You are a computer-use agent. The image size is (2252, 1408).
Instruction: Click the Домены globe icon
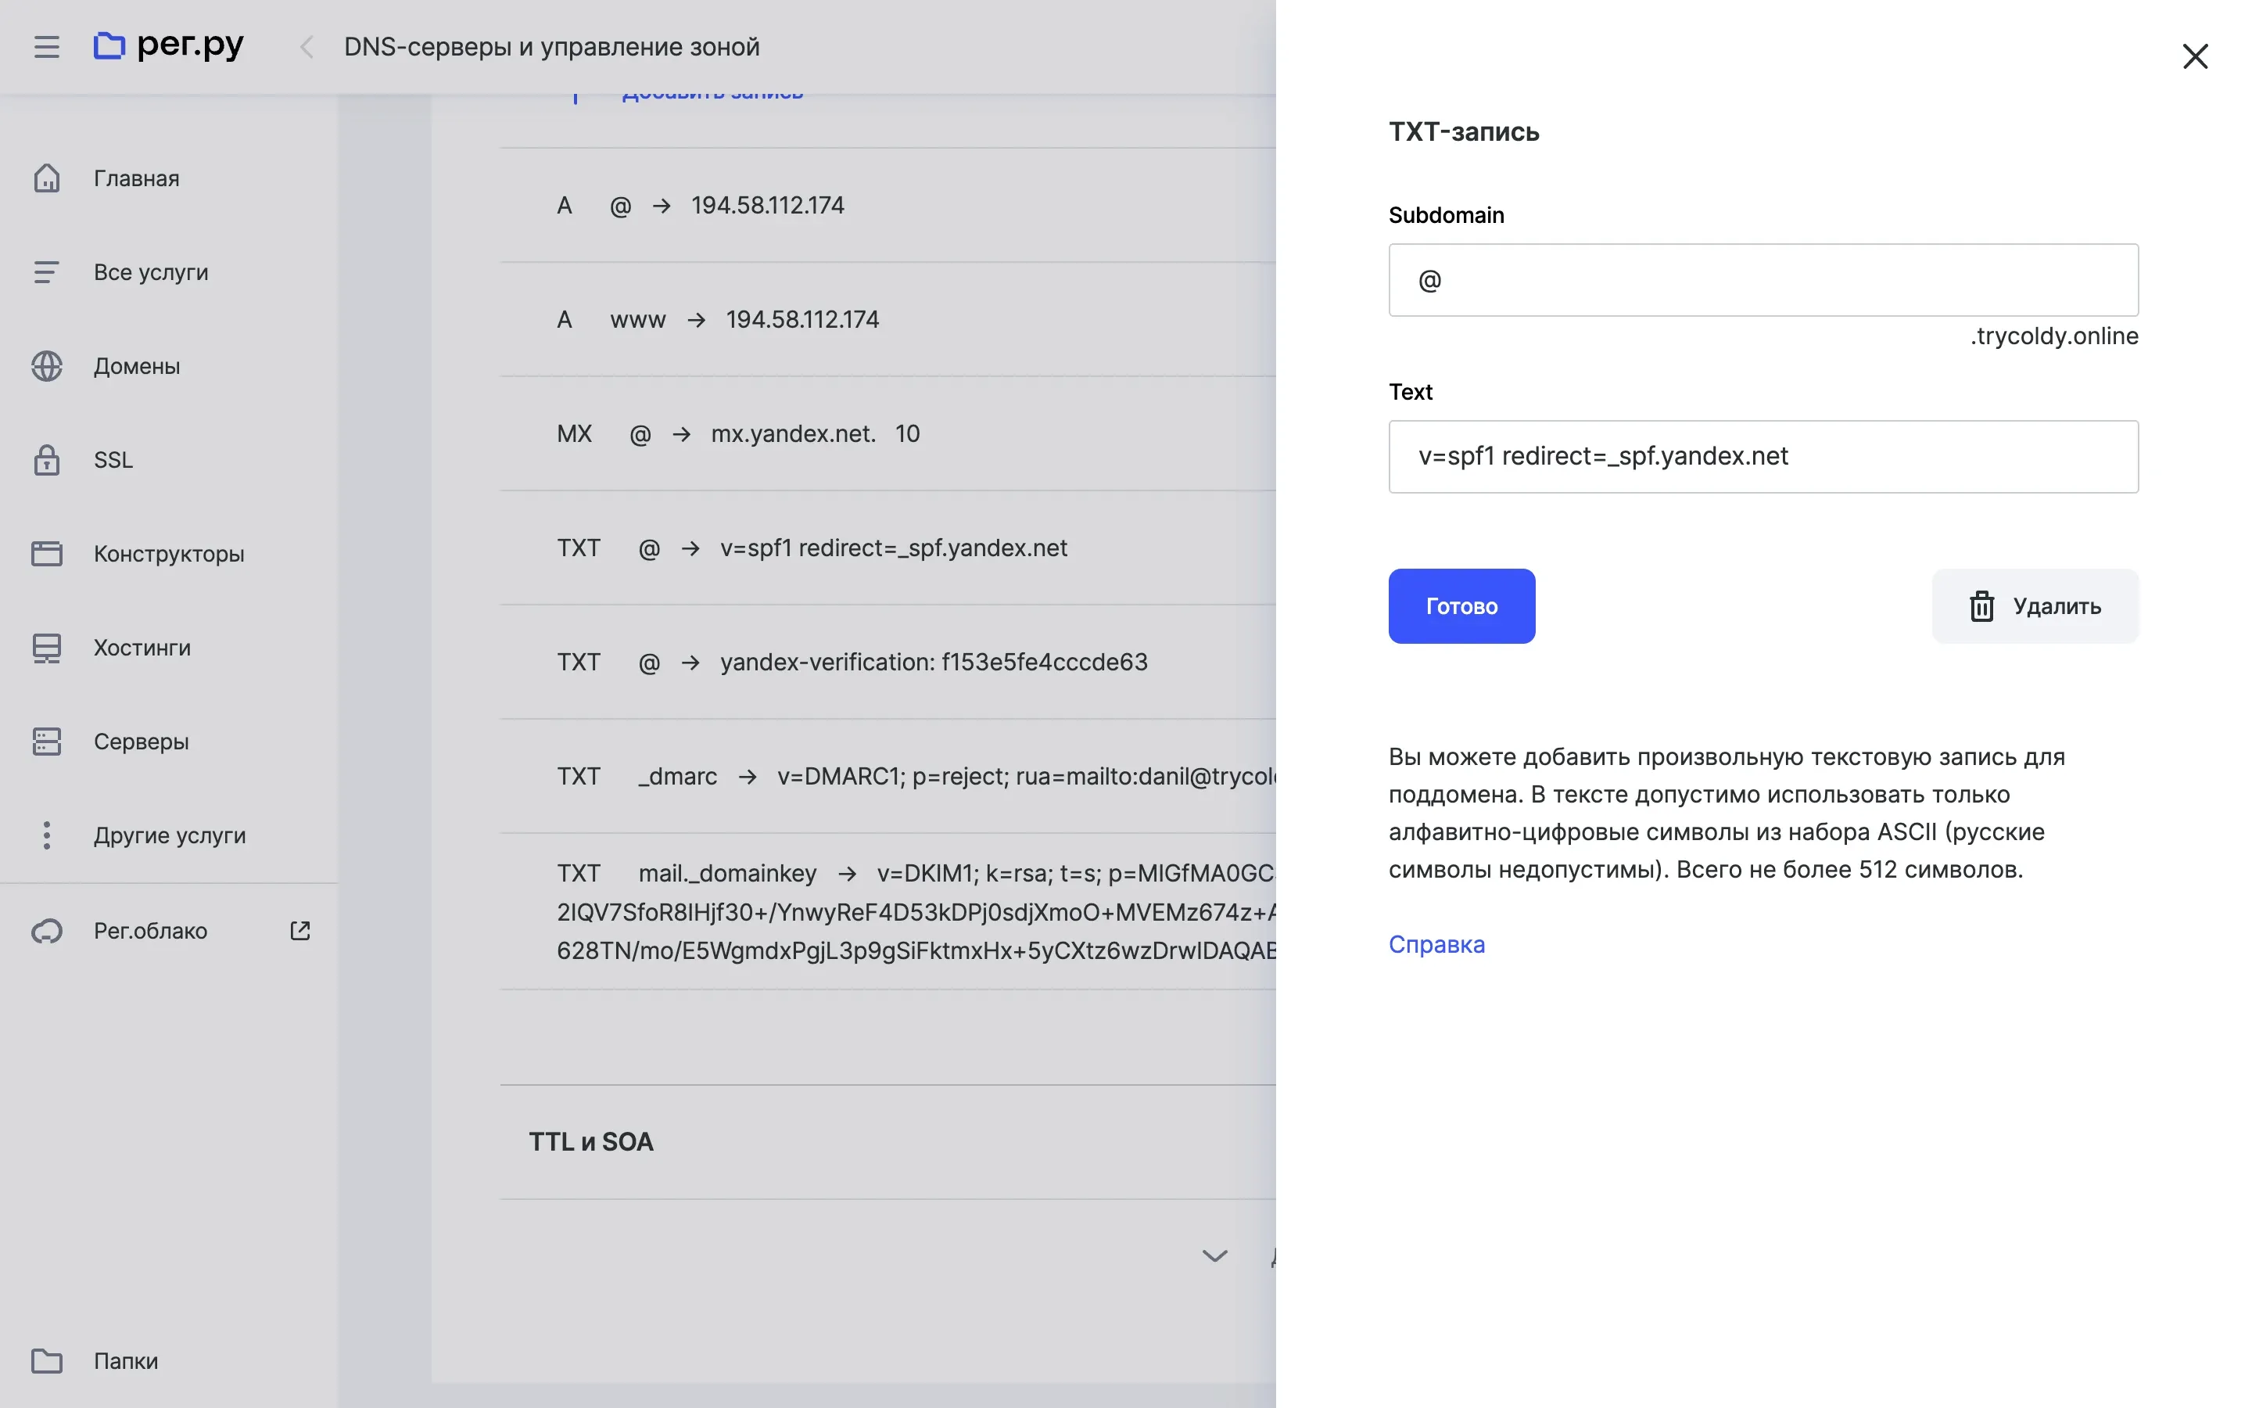(47, 366)
